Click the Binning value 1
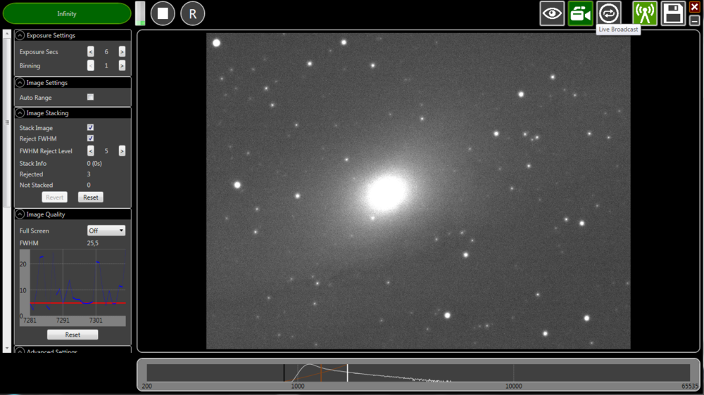This screenshot has height=395, width=704. (x=106, y=66)
